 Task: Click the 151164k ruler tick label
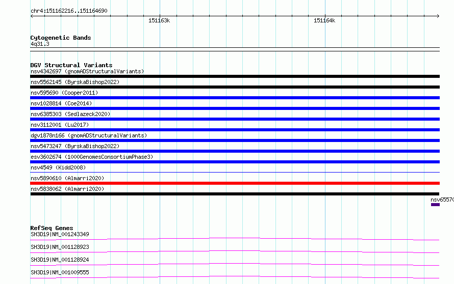(x=324, y=20)
